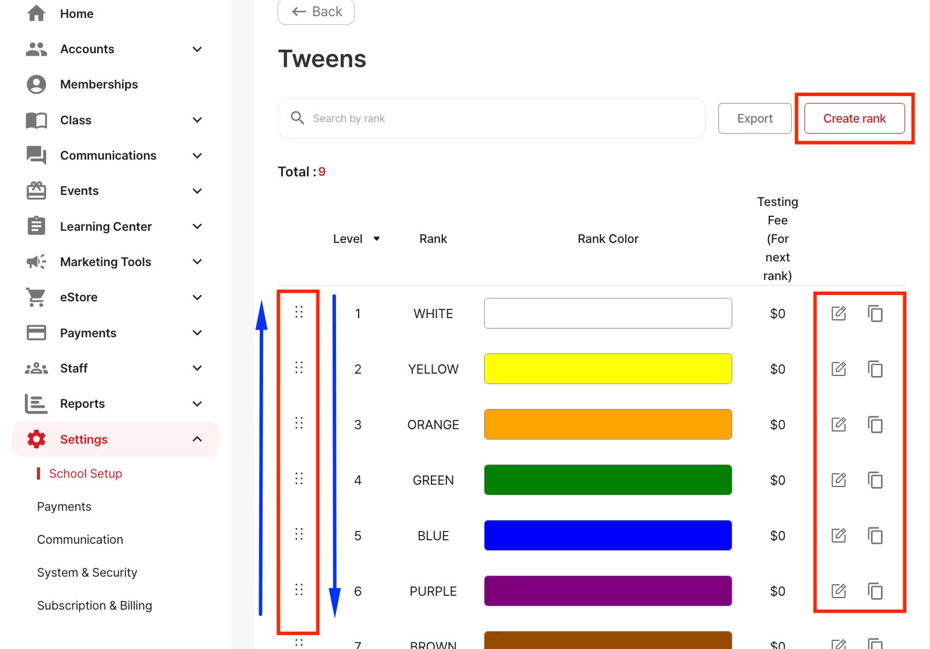Viewport: 930px width, 649px height.
Task: Click the Level column sort arrow
Action: (x=377, y=238)
